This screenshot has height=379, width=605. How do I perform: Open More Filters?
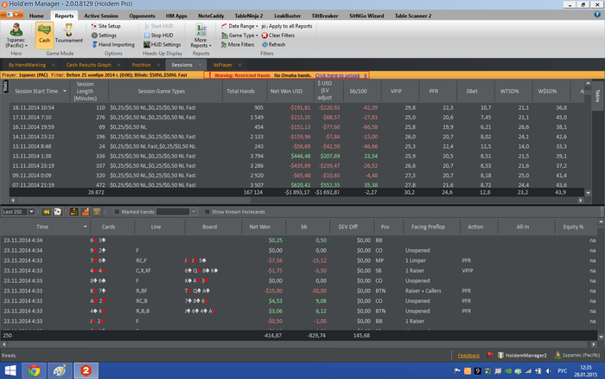(238, 44)
